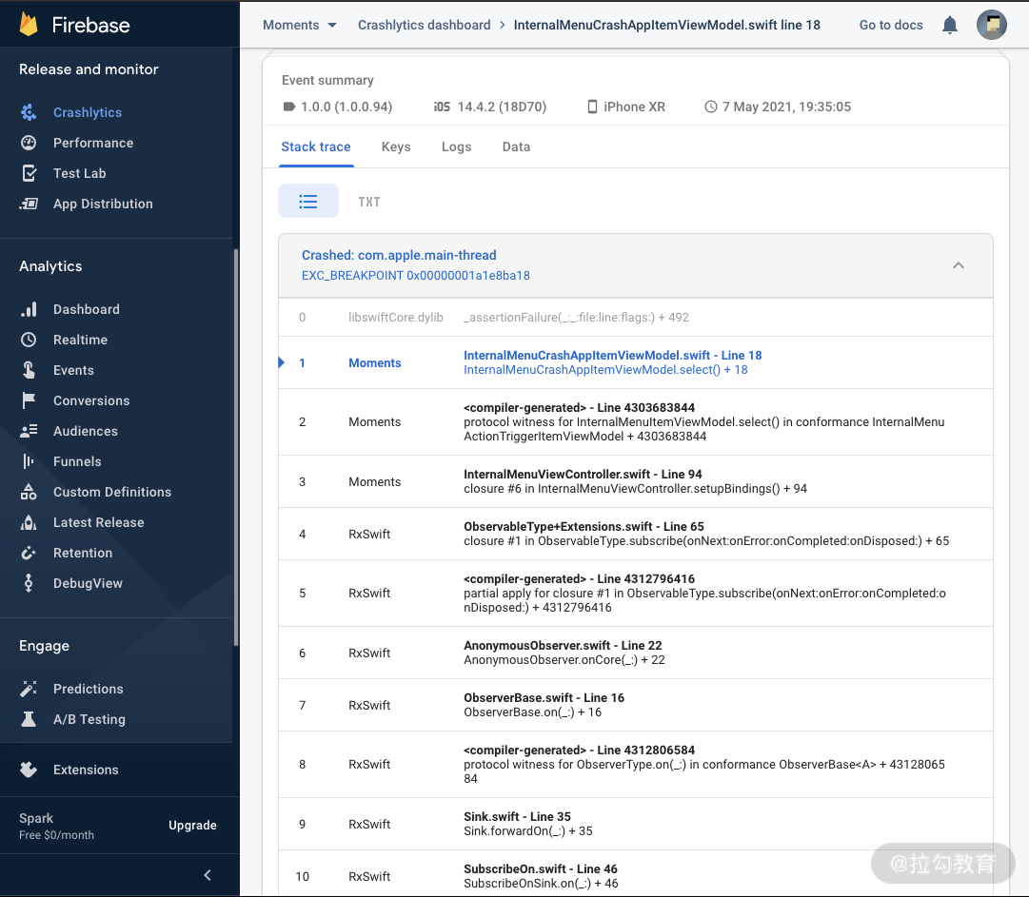Open App Distribution via its icon
This screenshot has width=1029, height=897.
point(29,204)
